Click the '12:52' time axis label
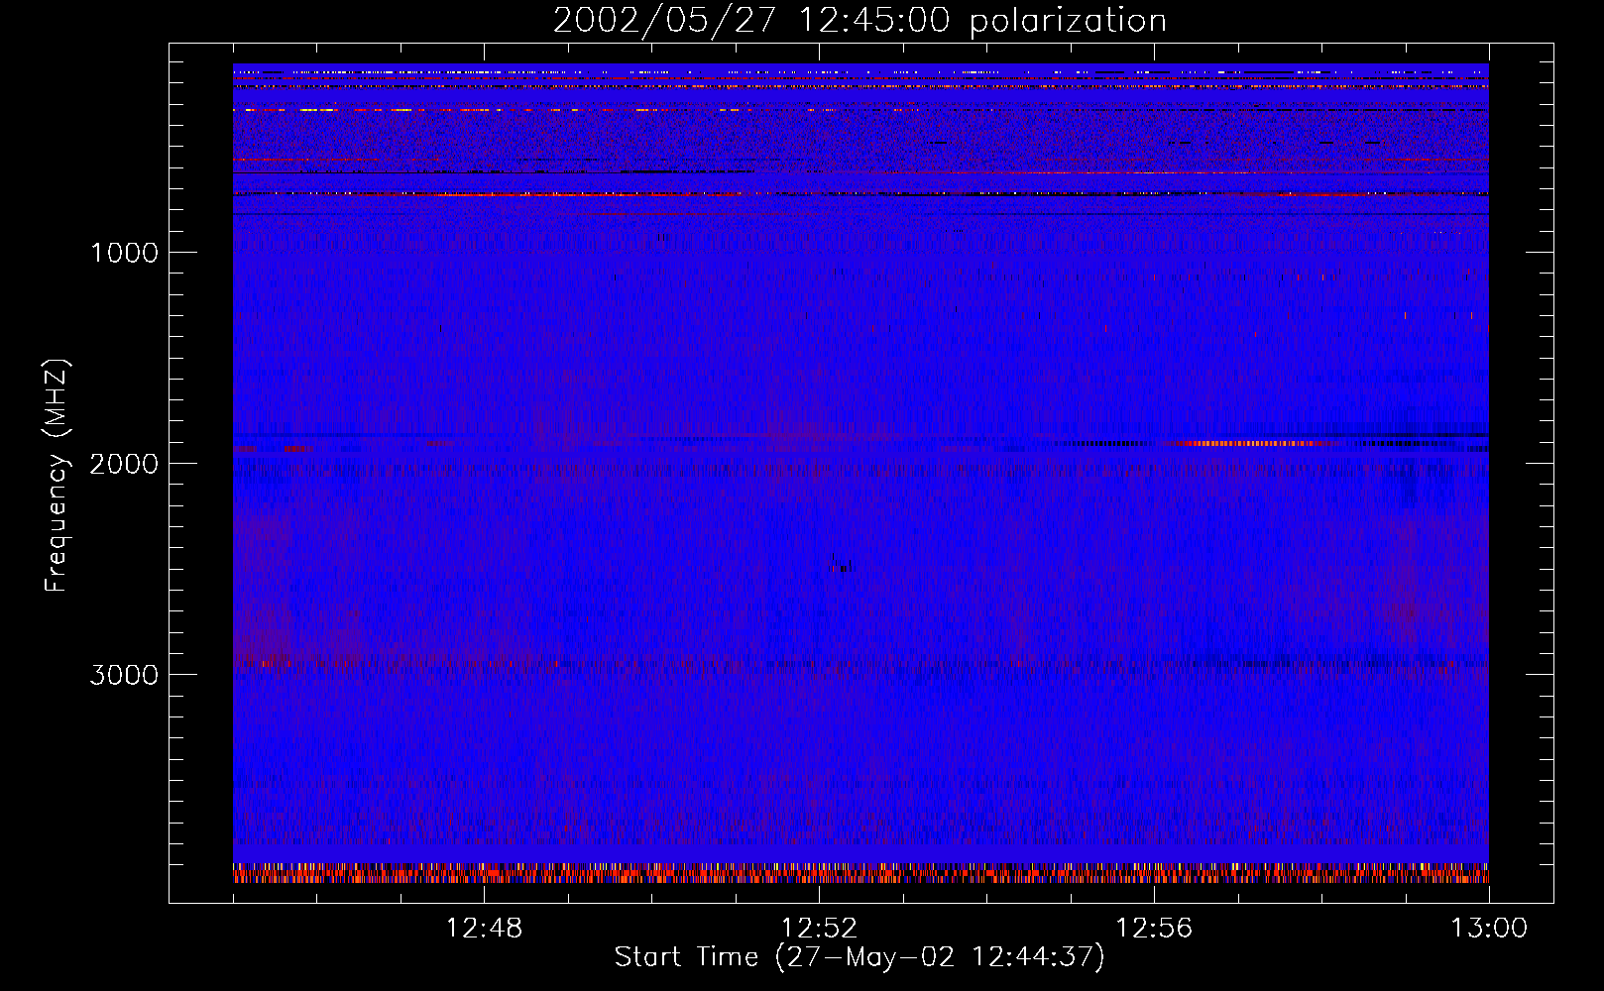This screenshot has height=991, width=1604. 819,929
